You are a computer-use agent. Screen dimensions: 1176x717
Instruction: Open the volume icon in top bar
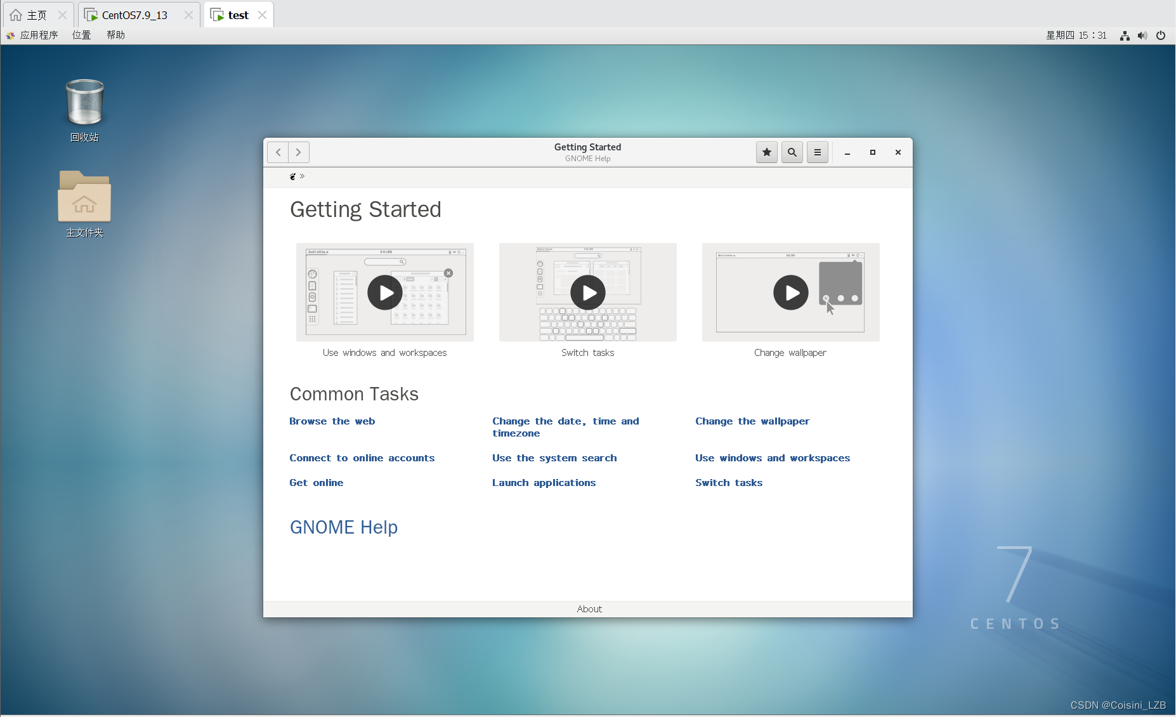(1142, 36)
